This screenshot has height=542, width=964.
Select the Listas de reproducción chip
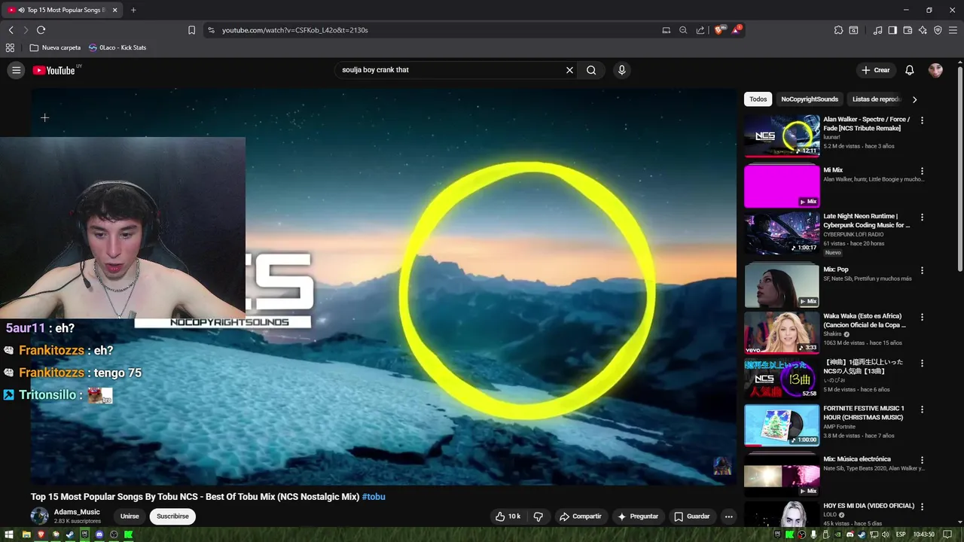tap(876, 99)
